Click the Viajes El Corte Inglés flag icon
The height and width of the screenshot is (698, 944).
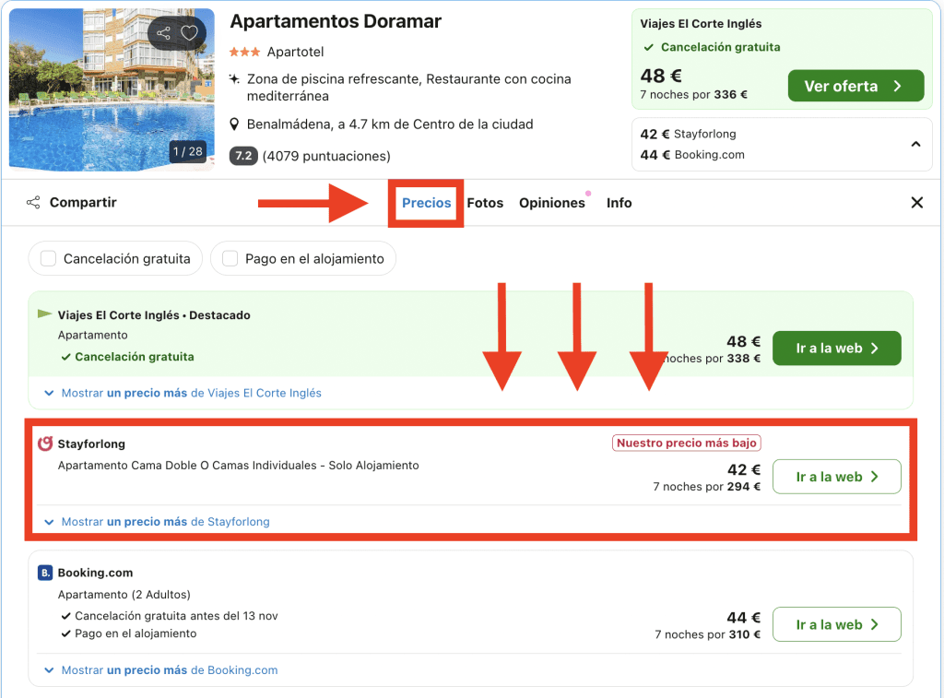44,314
